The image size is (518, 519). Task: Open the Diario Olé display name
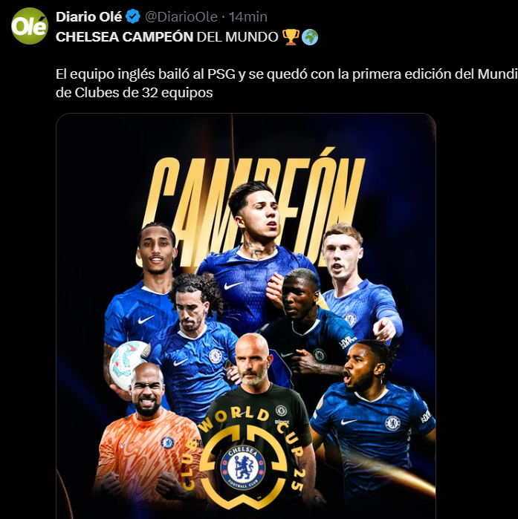coord(88,17)
